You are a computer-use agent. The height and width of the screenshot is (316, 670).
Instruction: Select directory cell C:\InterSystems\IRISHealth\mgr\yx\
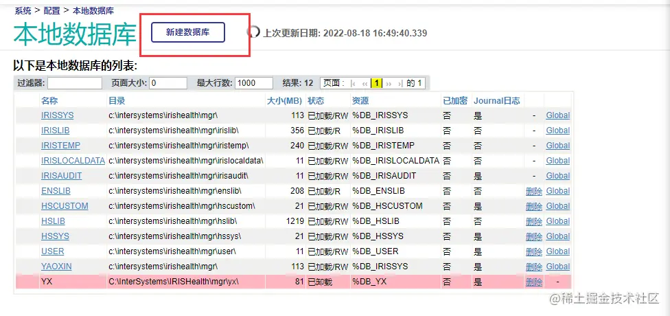coord(174,282)
